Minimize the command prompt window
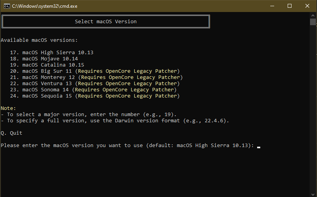The image size is (317, 197). pos(272,6)
